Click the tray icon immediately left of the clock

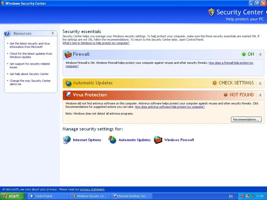(x=252, y=196)
